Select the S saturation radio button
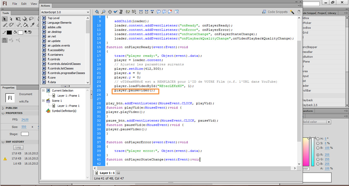Viewport: 349px width, 186px height. click(x=318, y=143)
